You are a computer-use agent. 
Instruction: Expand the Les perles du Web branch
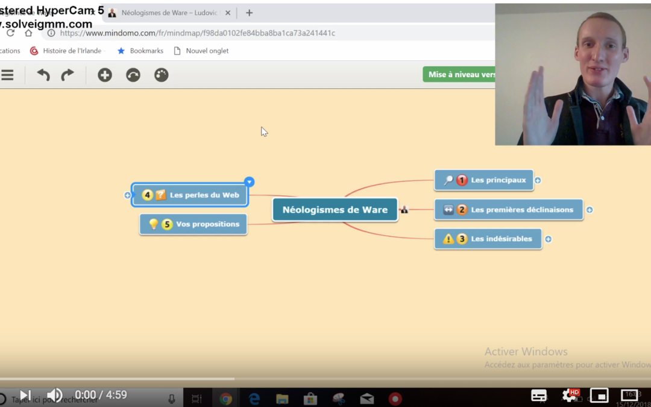(127, 195)
